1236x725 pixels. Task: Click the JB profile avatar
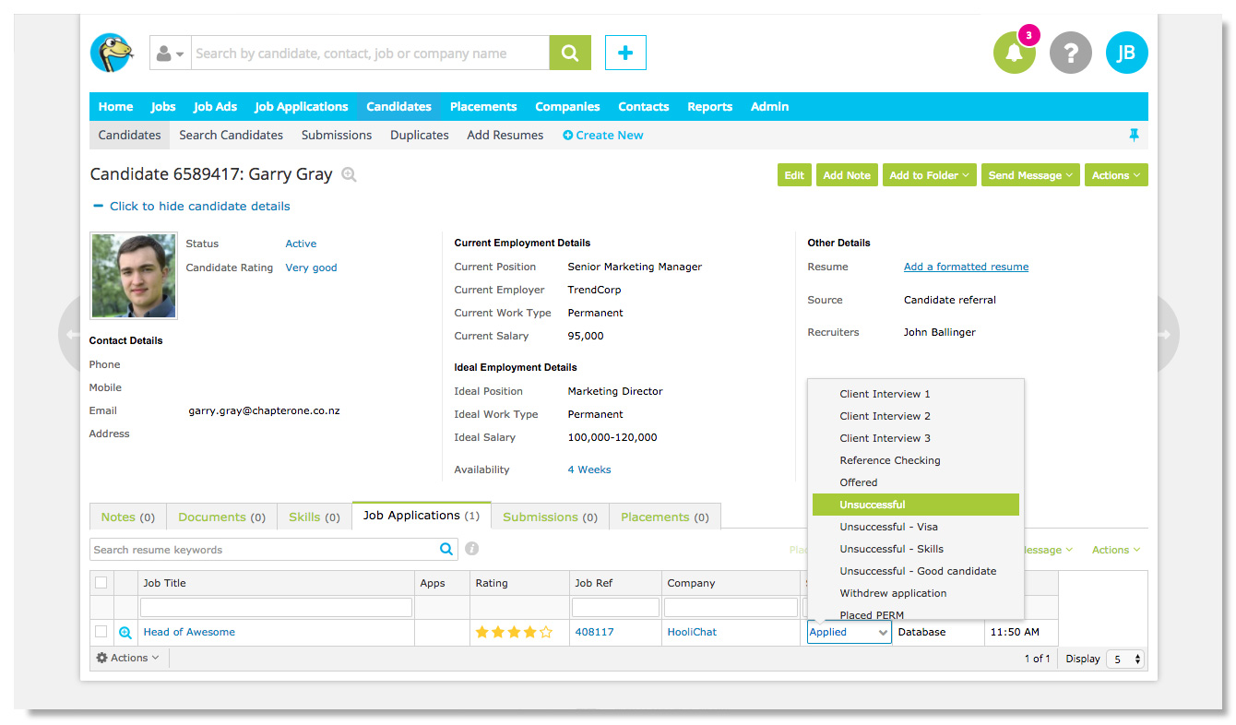pyautogui.click(x=1126, y=53)
